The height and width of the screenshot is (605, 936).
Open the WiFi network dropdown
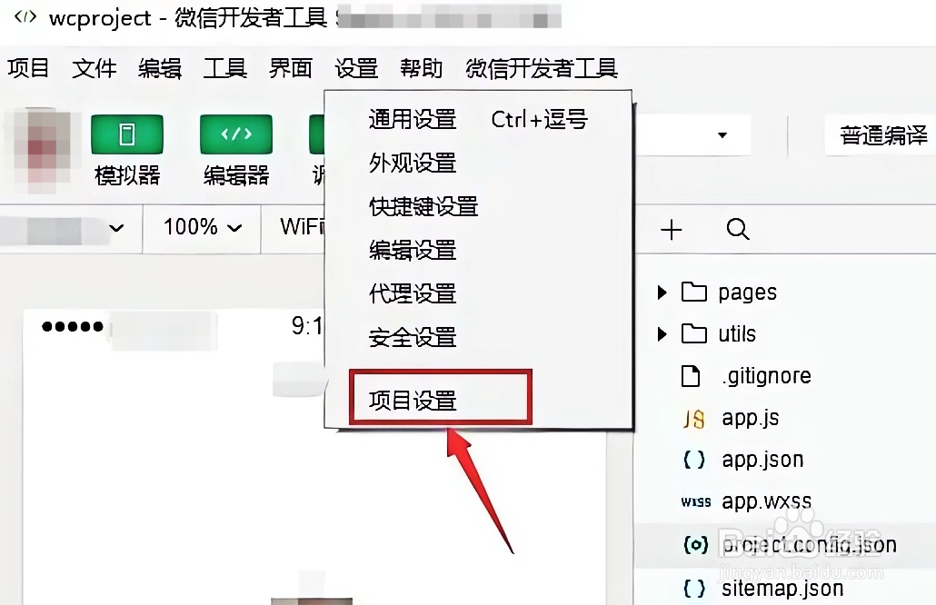tap(302, 227)
